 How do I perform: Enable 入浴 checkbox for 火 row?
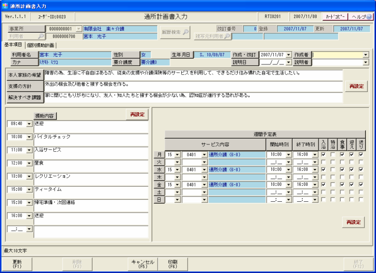pyautogui.click(x=323, y=162)
